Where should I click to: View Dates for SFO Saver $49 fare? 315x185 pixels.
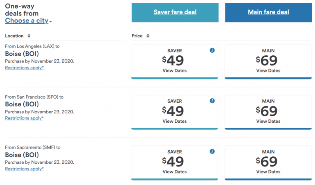[175, 121]
